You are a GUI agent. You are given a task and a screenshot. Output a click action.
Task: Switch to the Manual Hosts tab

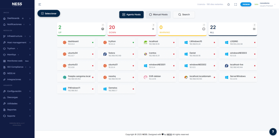(x=158, y=15)
